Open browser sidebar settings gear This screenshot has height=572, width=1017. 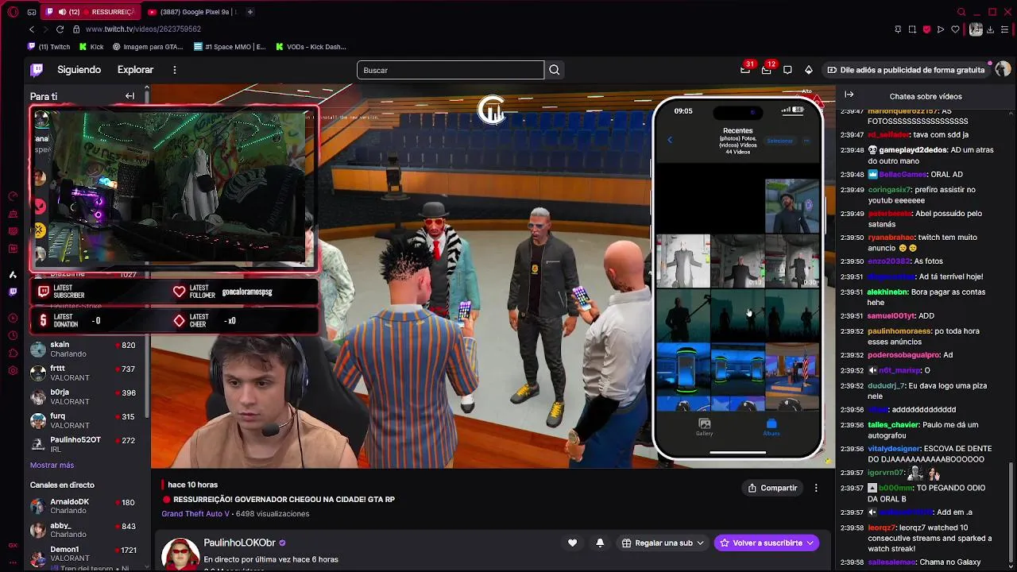click(x=13, y=370)
